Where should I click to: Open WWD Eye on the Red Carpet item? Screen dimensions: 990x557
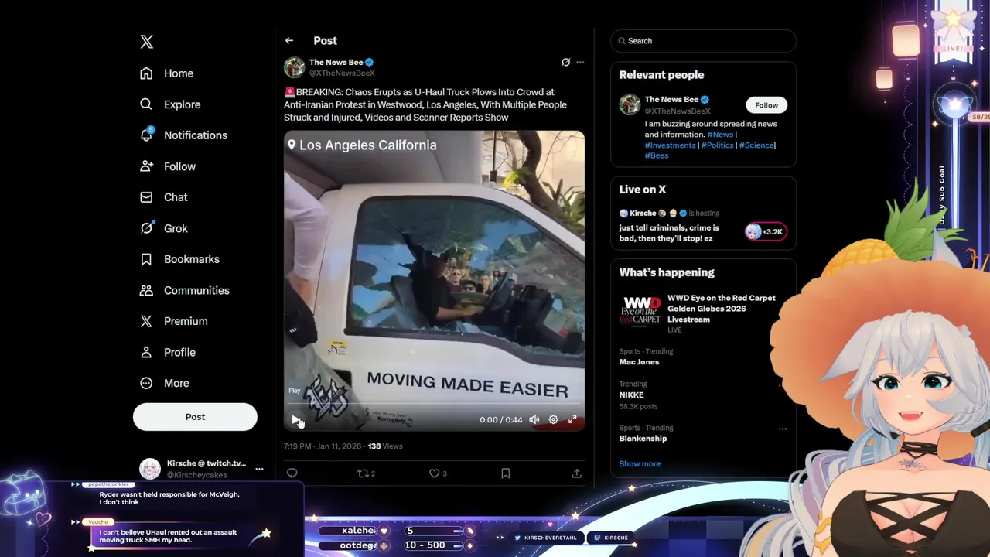tap(721, 308)
